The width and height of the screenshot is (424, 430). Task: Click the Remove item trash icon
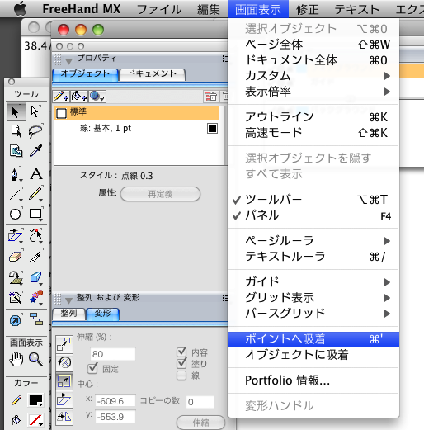coord(210,97)
